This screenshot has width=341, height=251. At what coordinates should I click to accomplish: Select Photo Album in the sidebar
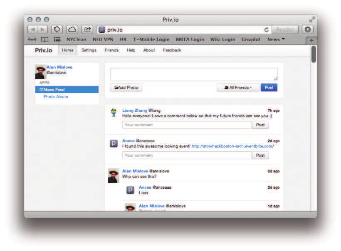pos(56,97)
